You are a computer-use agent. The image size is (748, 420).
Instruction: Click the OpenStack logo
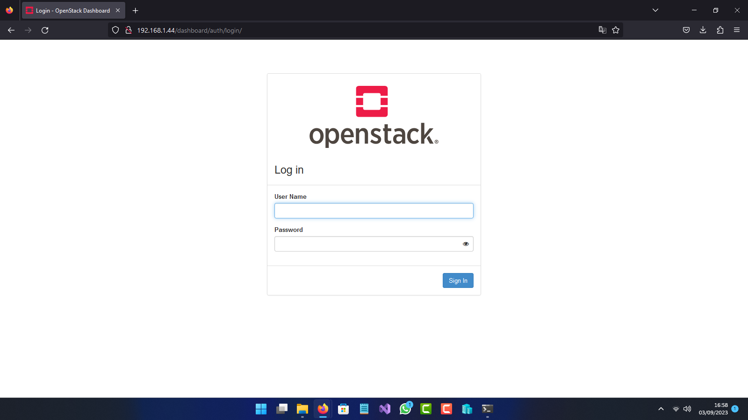374,117
